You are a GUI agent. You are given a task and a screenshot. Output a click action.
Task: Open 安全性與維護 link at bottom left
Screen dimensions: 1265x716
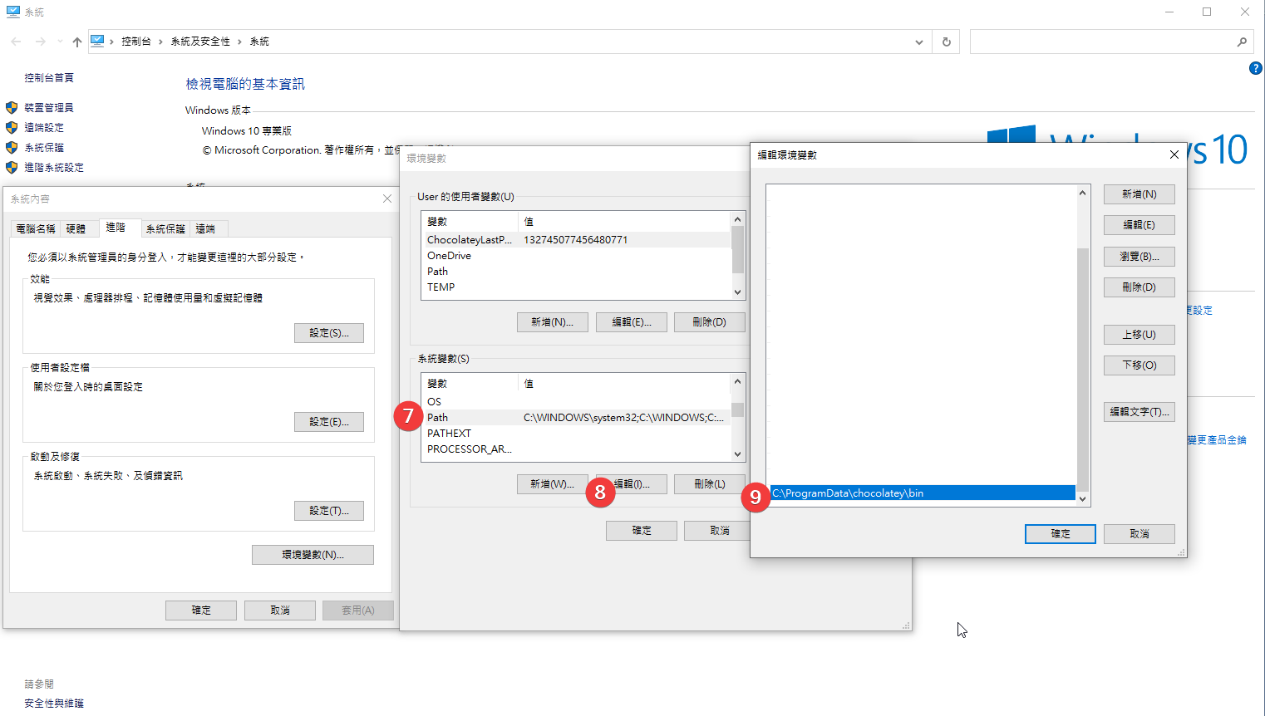click(x=53, y=703)
